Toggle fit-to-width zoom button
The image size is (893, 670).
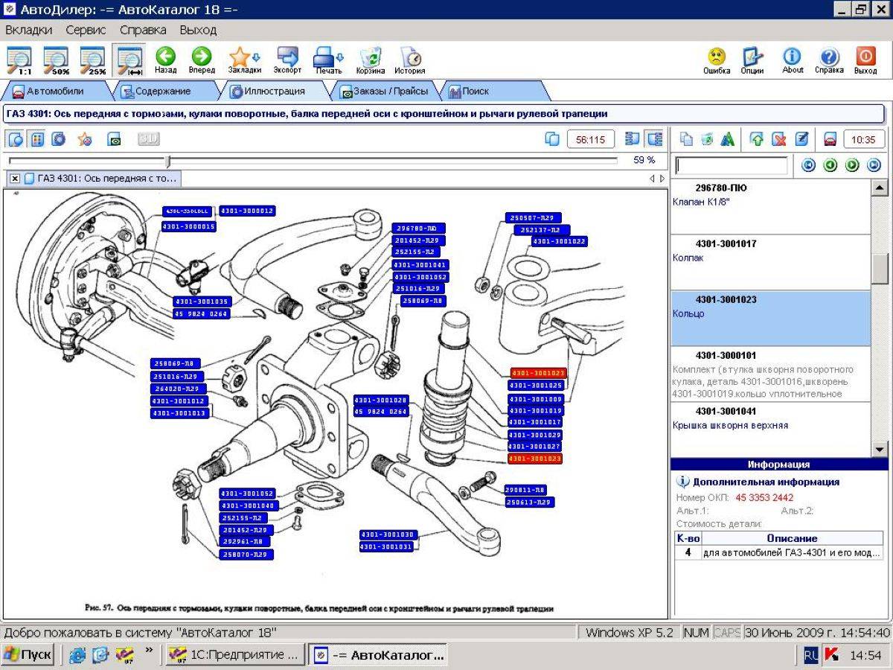(129, 60)
